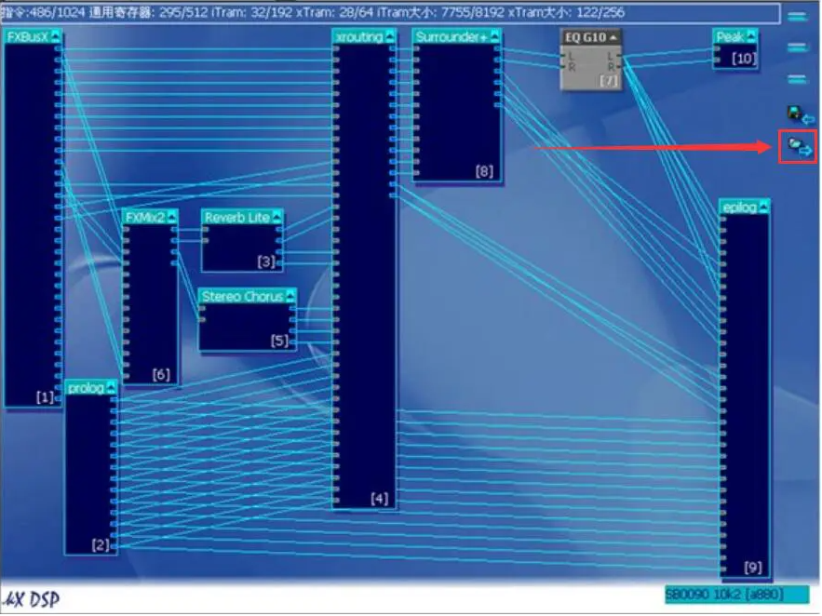Toggle the prolog header triangle

click(111, 388)
